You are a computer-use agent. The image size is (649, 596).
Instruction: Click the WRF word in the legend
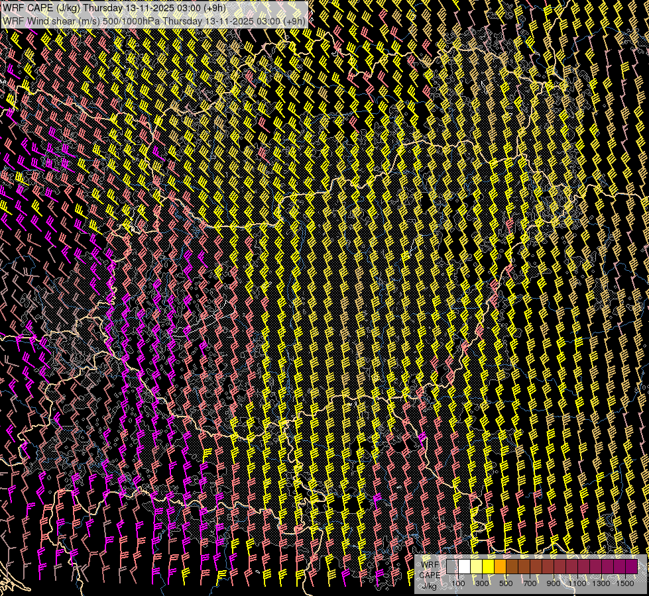[x=430, y=565]
